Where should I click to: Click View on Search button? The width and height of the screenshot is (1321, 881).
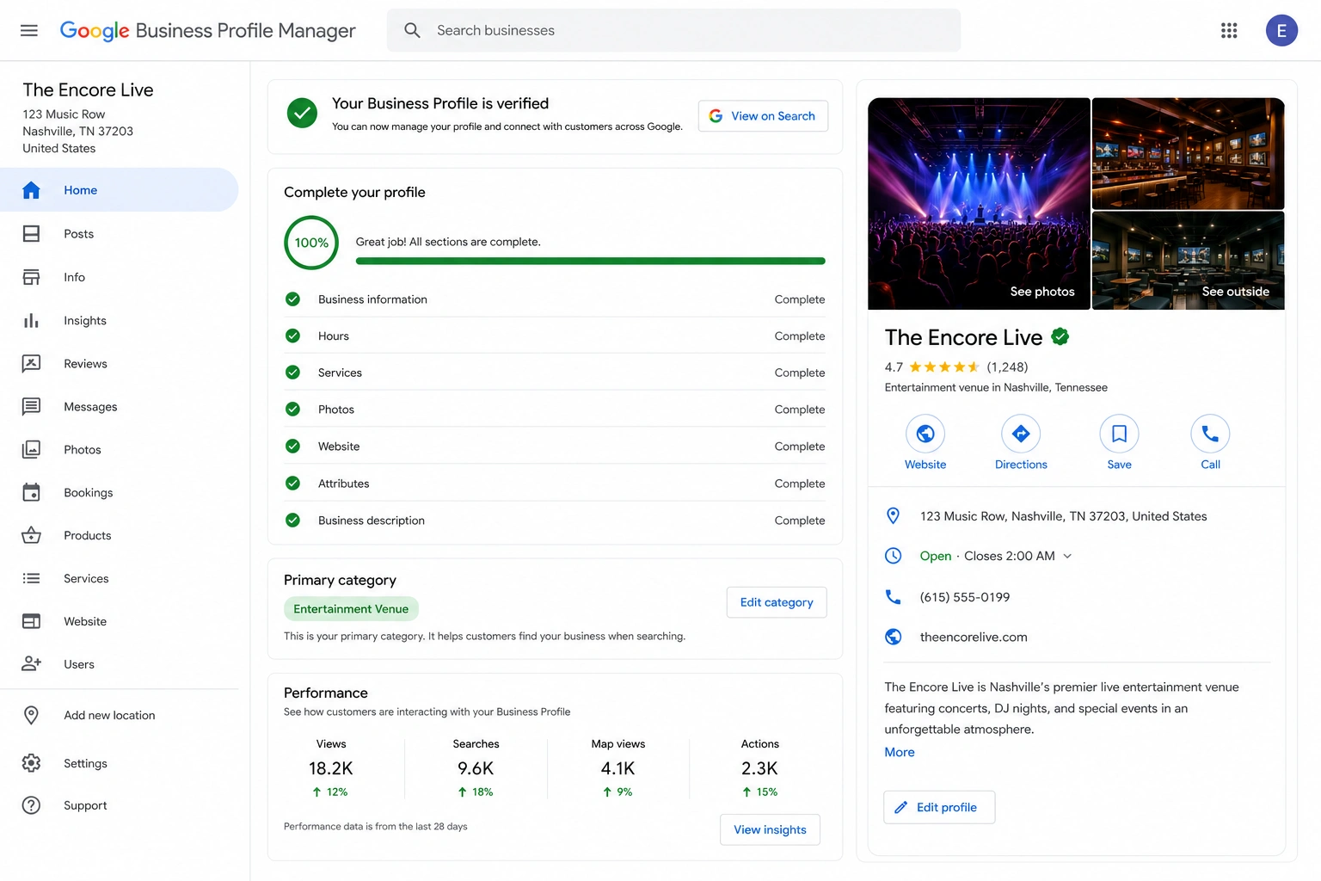[x=763, y=116]
